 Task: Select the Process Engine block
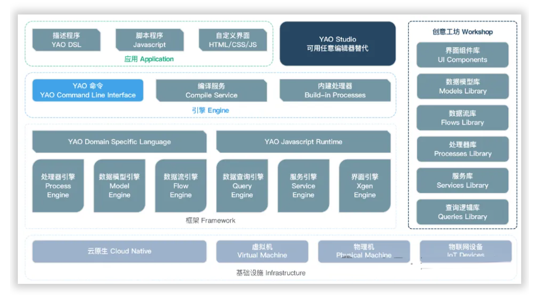point(58,186)
